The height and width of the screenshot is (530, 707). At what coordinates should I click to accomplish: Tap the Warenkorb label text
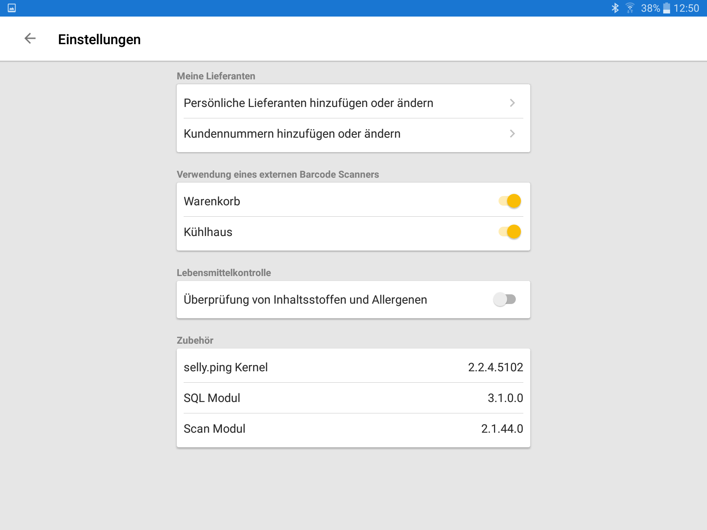212,201
